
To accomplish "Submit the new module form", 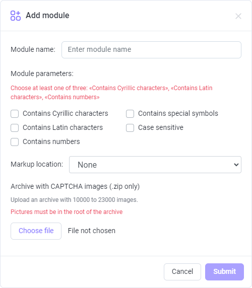I will pyautogui.click(x=224, y=272).
